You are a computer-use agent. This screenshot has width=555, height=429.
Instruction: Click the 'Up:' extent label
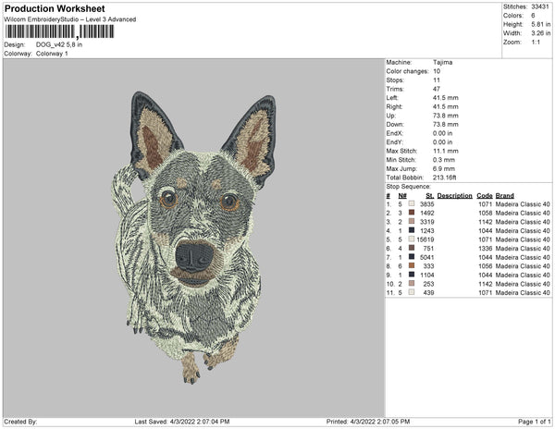coord(390,116)
